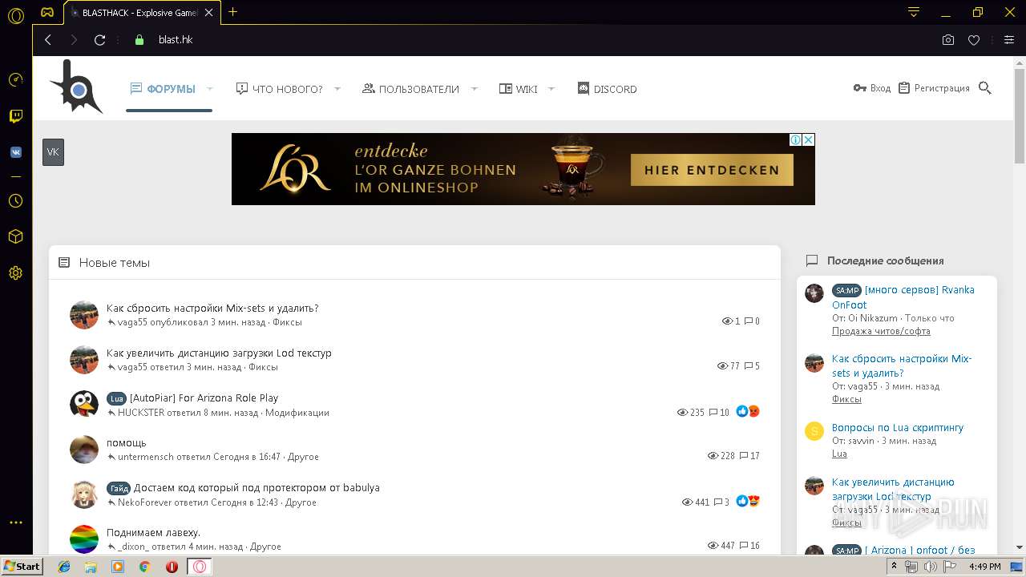
Task: Click Вход login link
Action: pyautogui.click(x=872, y=88)
